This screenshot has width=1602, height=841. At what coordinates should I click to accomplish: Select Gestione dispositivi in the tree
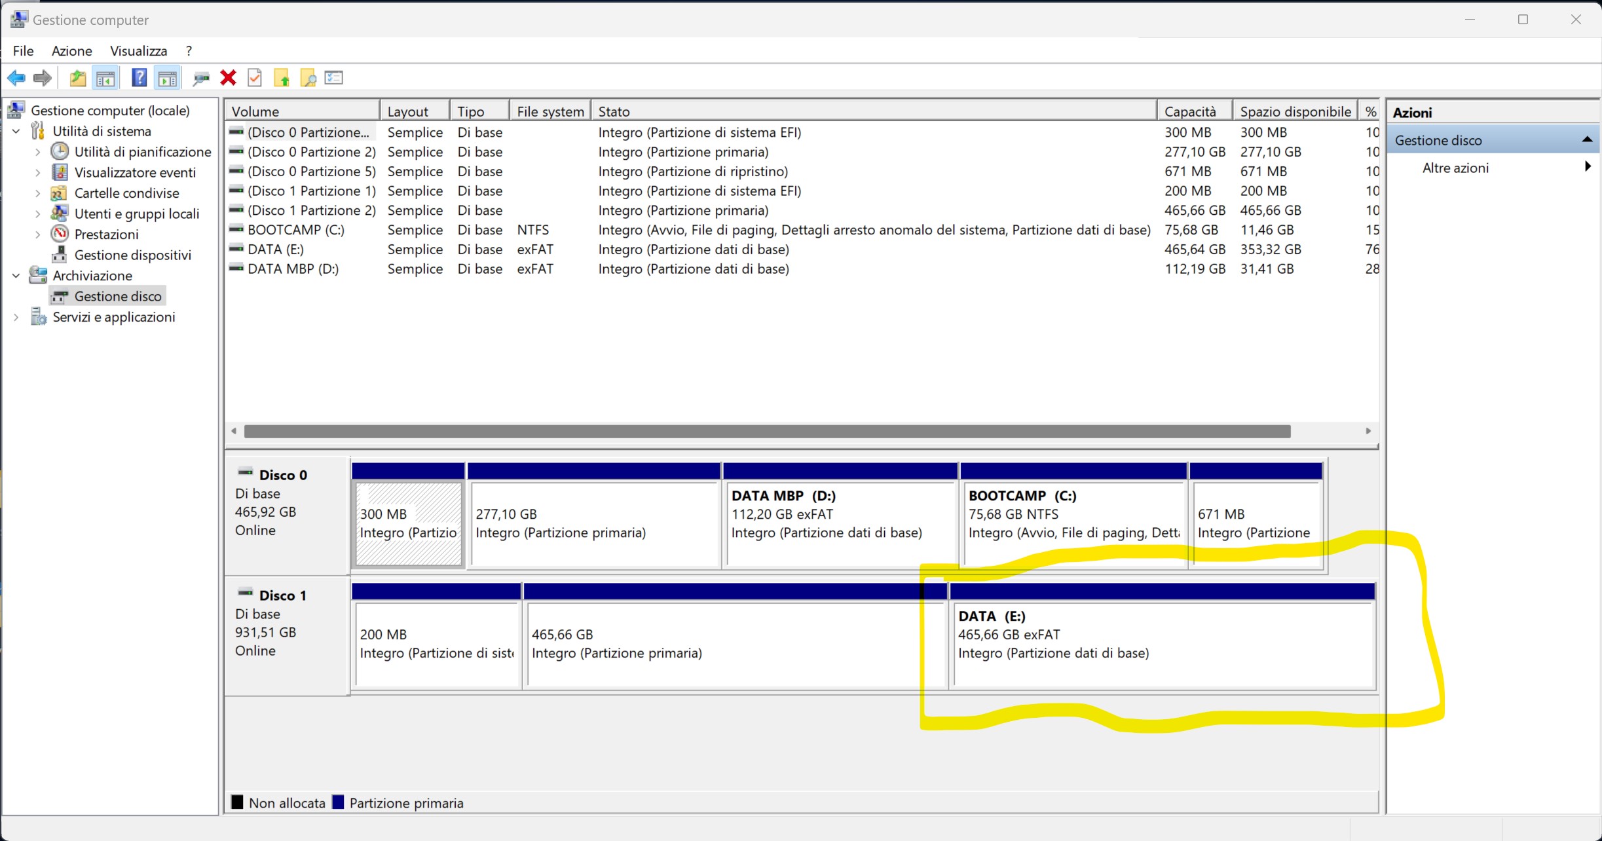coord(132,255)
